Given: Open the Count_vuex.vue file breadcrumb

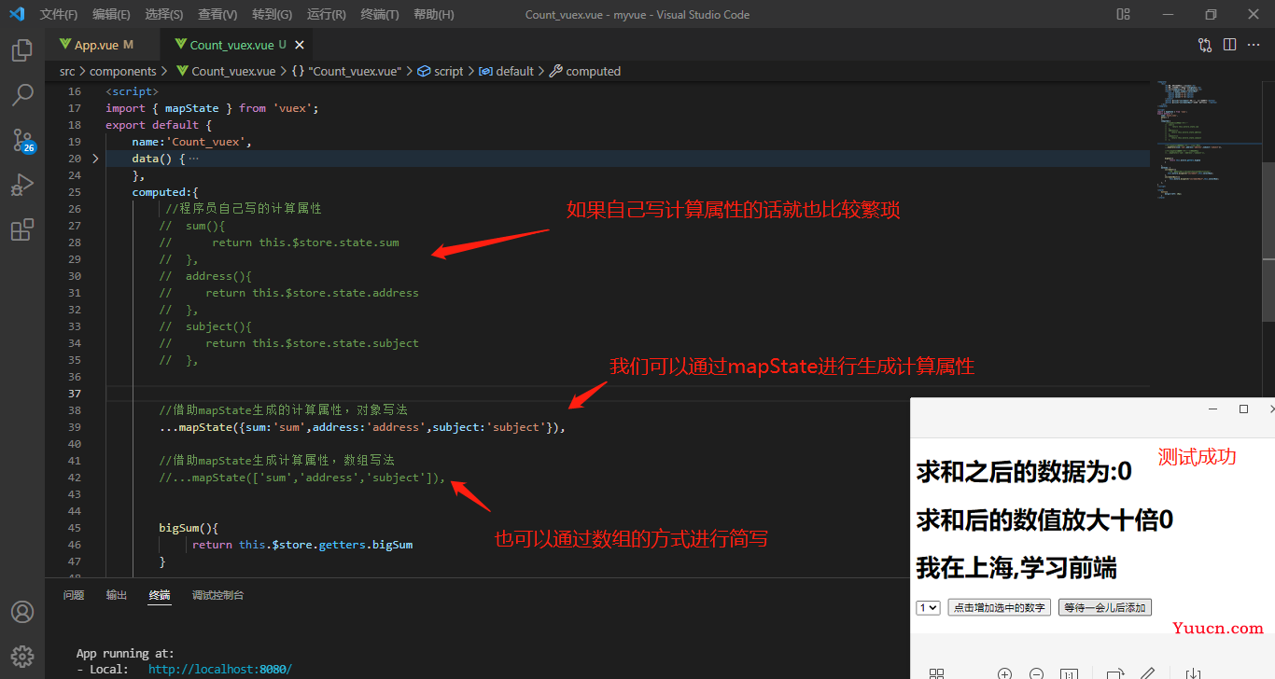Looking at the screenshot, I should [x=225, y=71].
